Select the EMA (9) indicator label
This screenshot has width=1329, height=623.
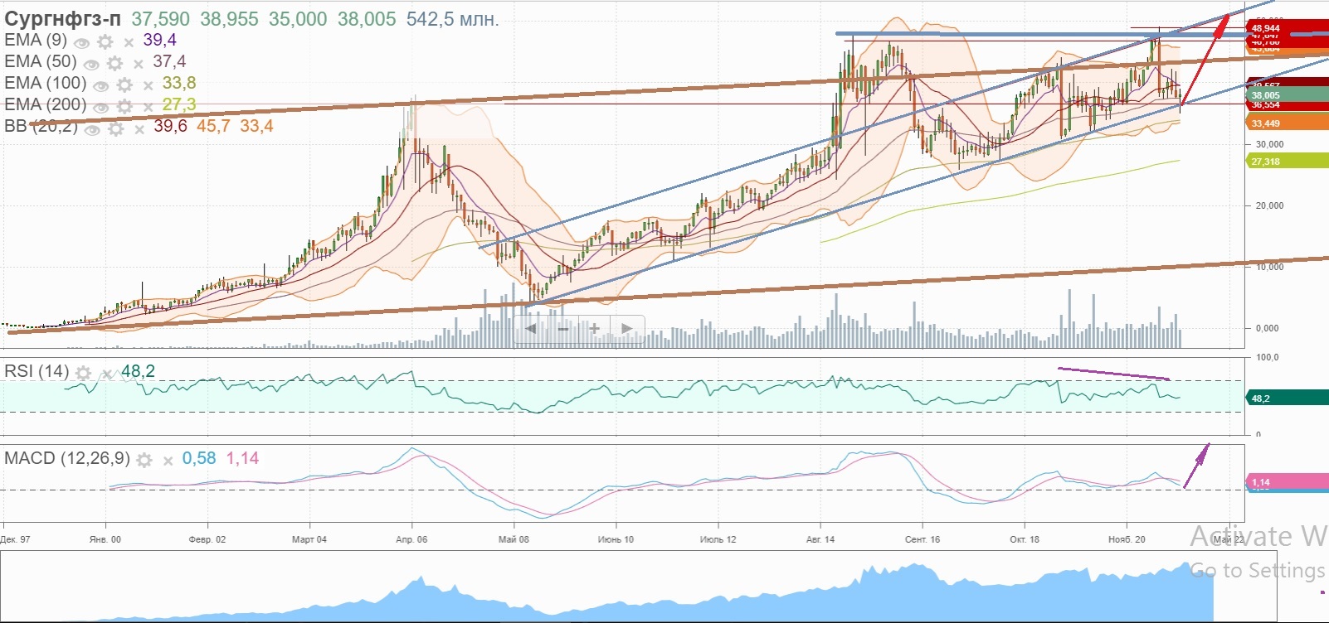coord(36,40)
